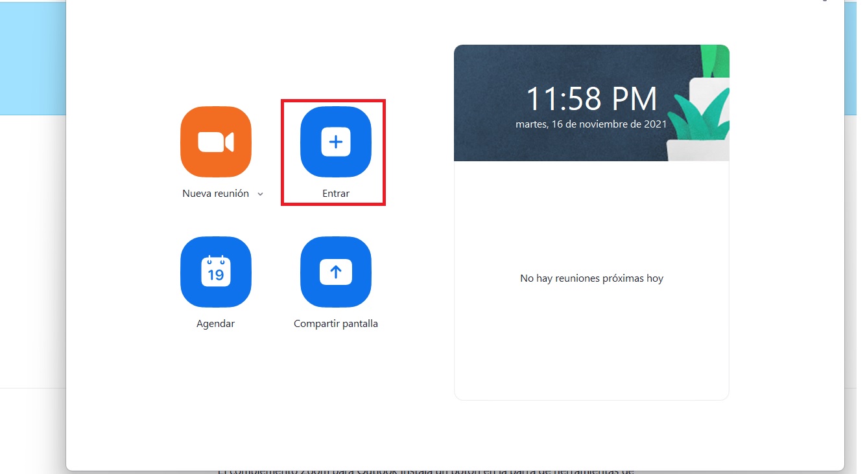Click the up arrow glyph in share icon
Viewport: 867px width, 474px height.
pos(336,273)
